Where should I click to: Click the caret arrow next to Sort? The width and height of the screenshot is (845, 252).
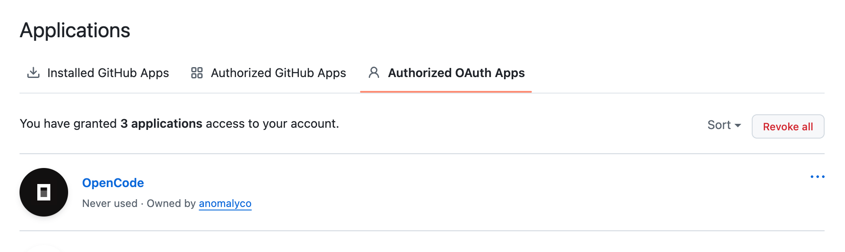tap(738, 126)
